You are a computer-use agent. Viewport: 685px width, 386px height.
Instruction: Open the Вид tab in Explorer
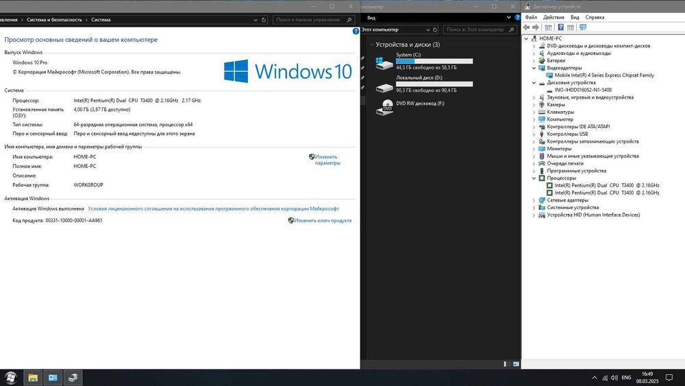[x=371, y=18]
